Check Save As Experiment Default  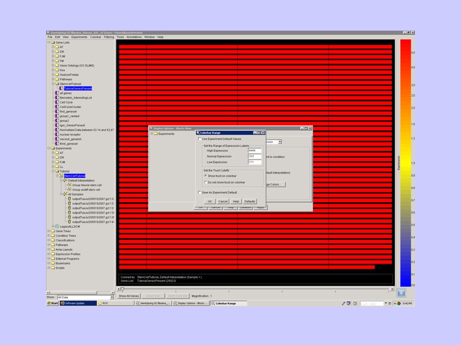coord(200,193)
